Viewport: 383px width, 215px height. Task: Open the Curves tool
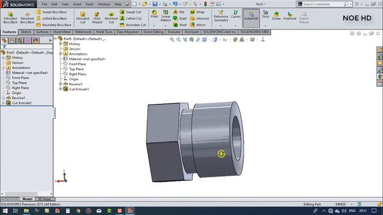point(235,14)
